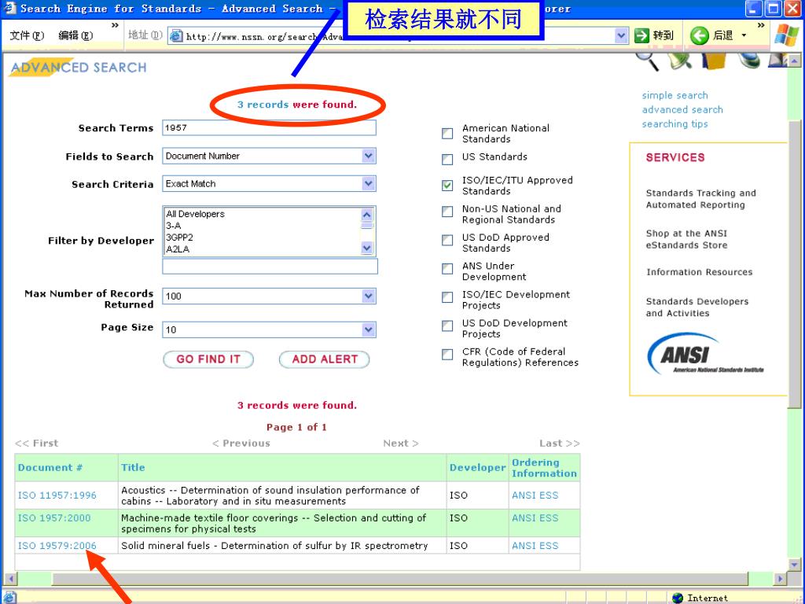Select All Developers in filter list
This screenshot has width=805, height=604.
point(263,214)
